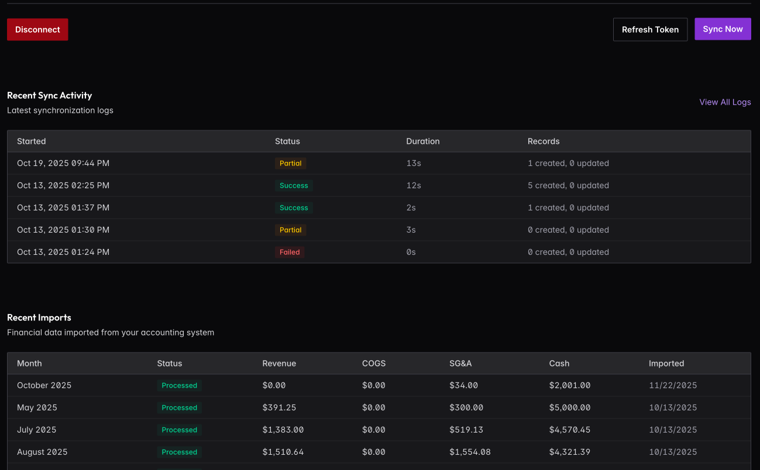The height and width of the screenshot is (470, 760).
Task: Select the Oct 19, 2025 09:44 PM sync row
Action: pyautogui.click(x=63, y=164)
